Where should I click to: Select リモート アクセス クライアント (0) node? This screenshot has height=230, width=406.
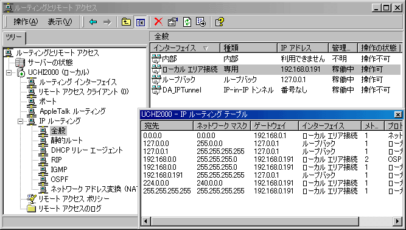(83, 92)
